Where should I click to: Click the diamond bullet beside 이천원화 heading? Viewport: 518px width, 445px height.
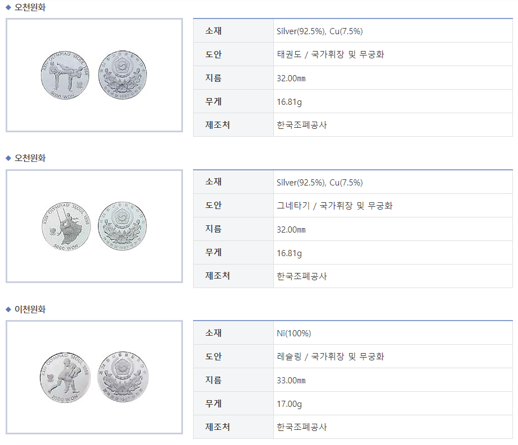(8, 309)
